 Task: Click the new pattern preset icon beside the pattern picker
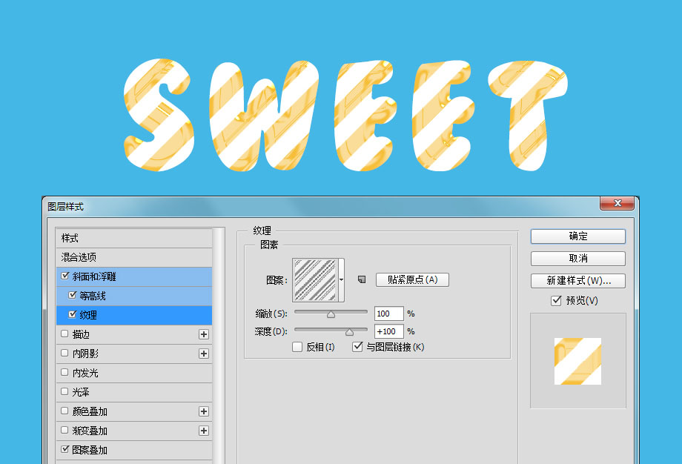tap(362, 279)
